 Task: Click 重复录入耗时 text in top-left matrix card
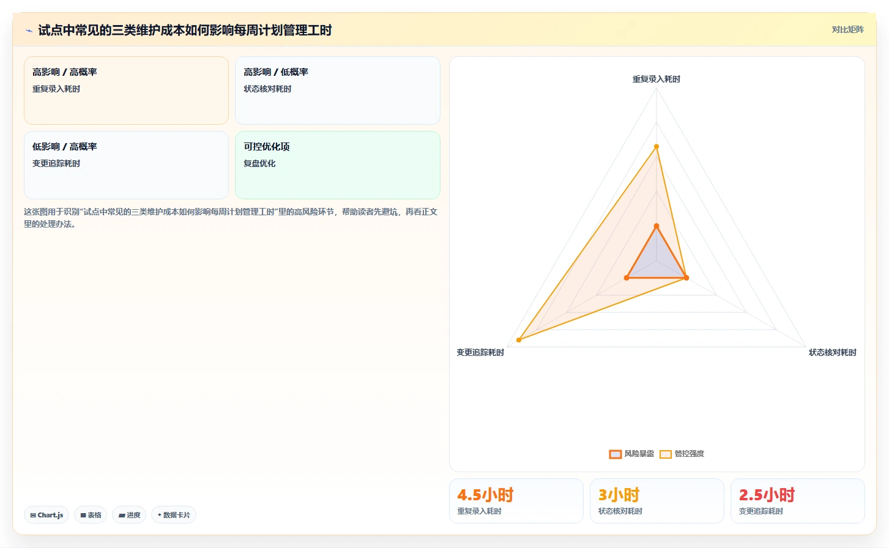coord(56,89)
